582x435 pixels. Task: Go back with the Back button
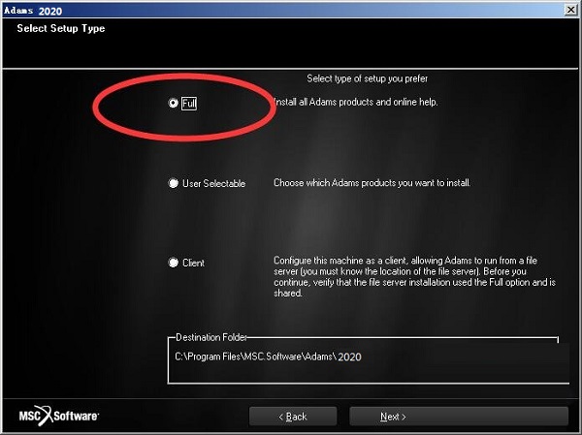point(293,417)
